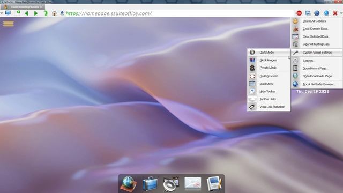The image size is (343, 193).
Task: Go back with the green left arrow
Action: (x=26, y=13)
